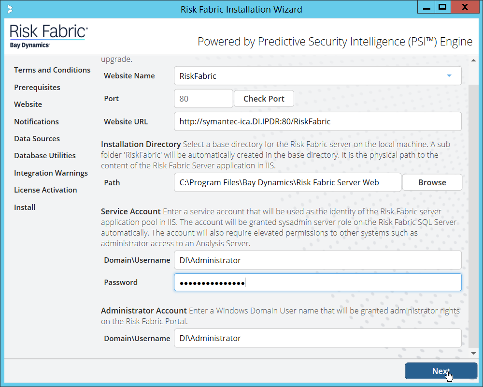This screenshot has height=387, width=483.
Task: Open the Terms and Conditions step
Action: pos(52,70)
